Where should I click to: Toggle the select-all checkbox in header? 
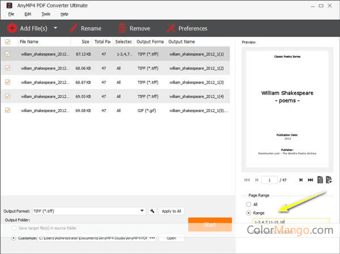click(7, 41)
